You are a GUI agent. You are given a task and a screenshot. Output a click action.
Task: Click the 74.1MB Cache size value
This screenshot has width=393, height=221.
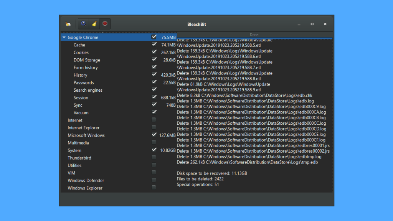pos(168,45)
